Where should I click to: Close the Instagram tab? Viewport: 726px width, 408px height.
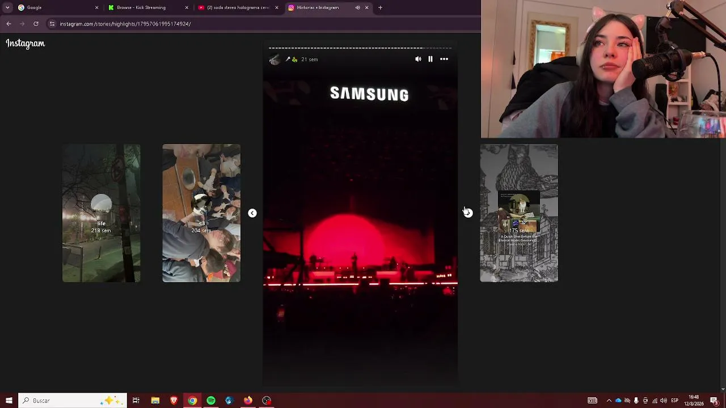pyautogui.click(x=366, y=7)
